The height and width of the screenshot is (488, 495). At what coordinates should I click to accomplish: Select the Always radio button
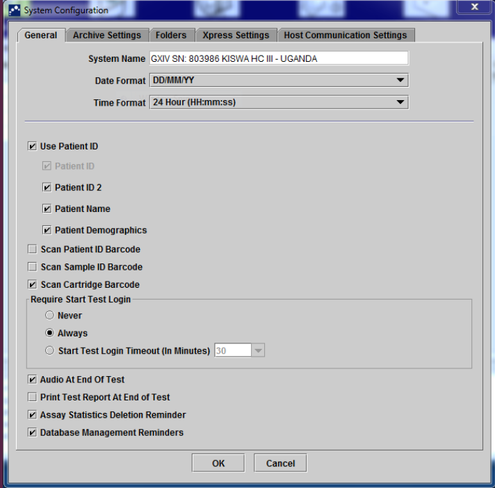pyautogui.click(x=49, y=333)
